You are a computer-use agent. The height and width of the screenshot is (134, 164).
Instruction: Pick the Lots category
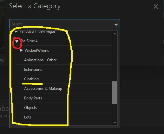pyautogui.click(x=28, y=117)
